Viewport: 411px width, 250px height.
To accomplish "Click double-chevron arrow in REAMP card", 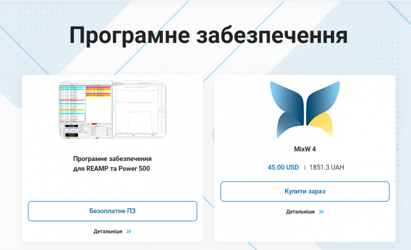I will 128,231.
